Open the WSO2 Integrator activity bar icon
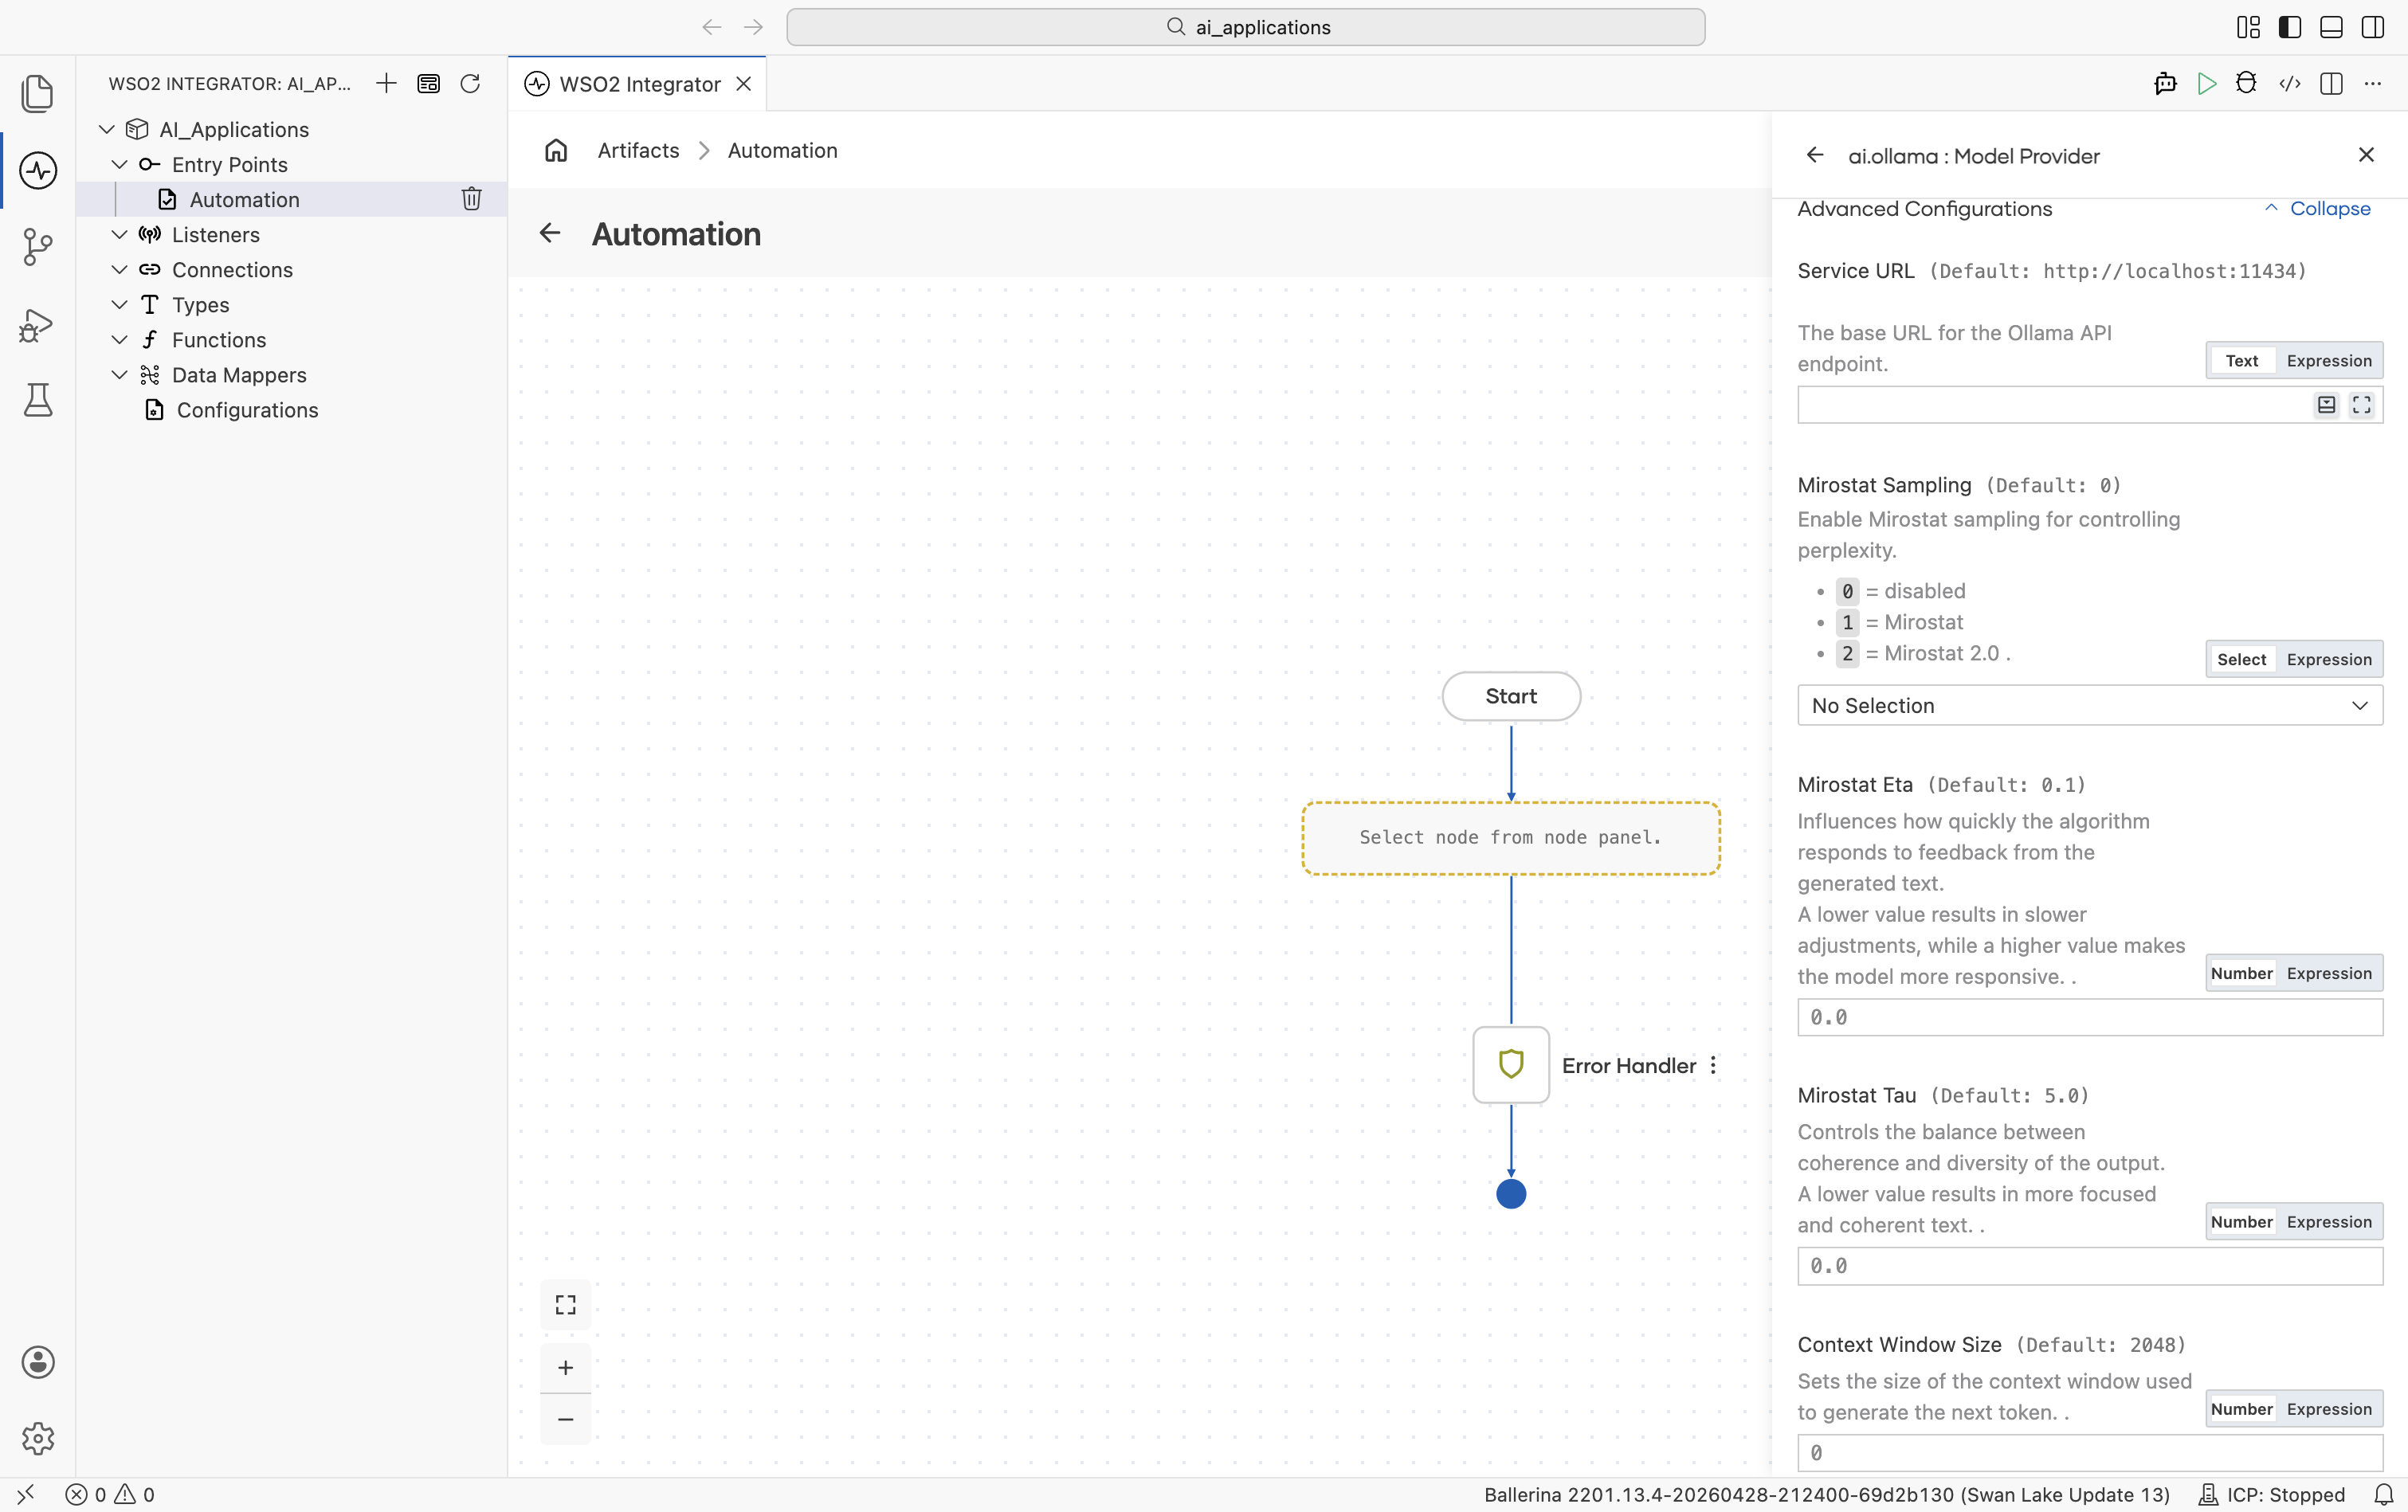The width and height of the screenshot is (2408, 1512). (x=38, y=170)
